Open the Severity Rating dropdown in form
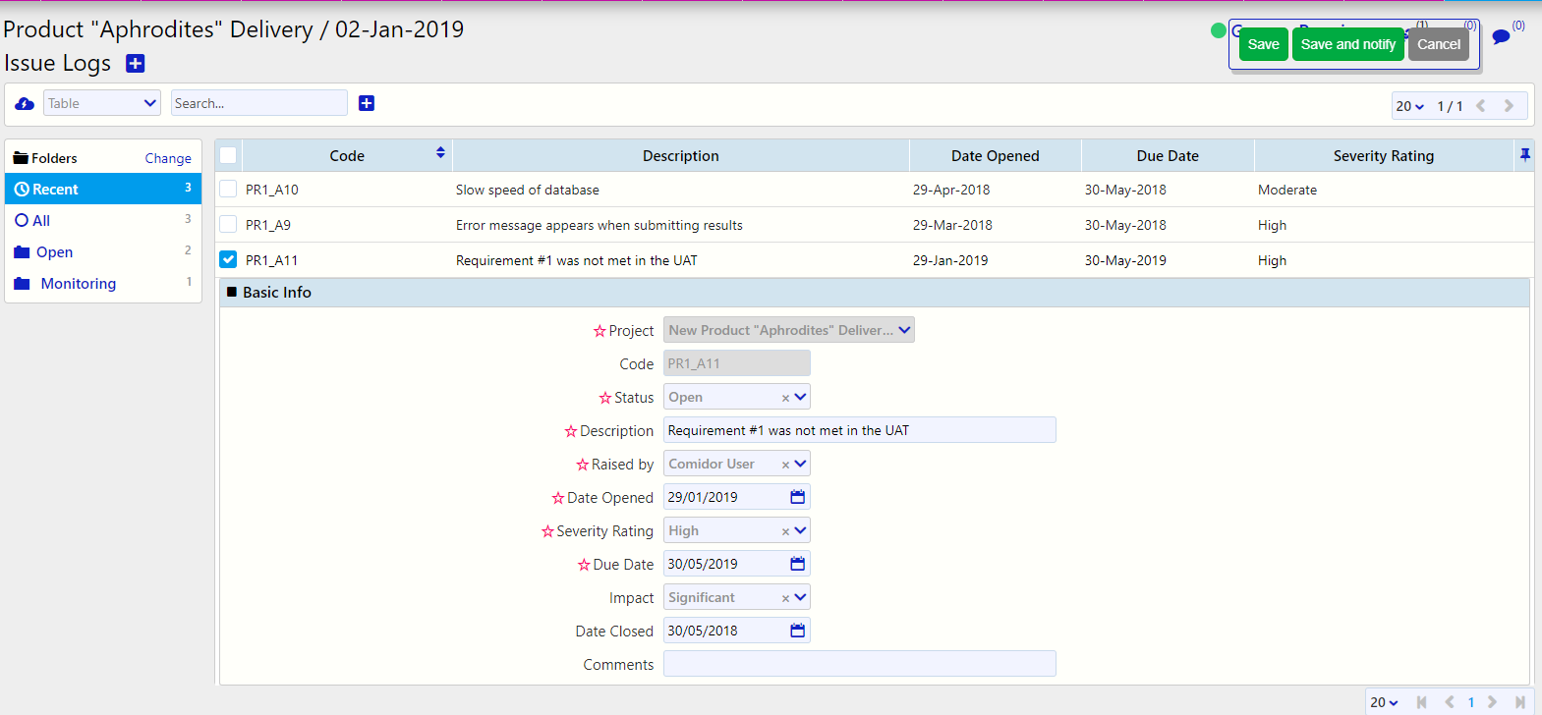 click(800, 530)
